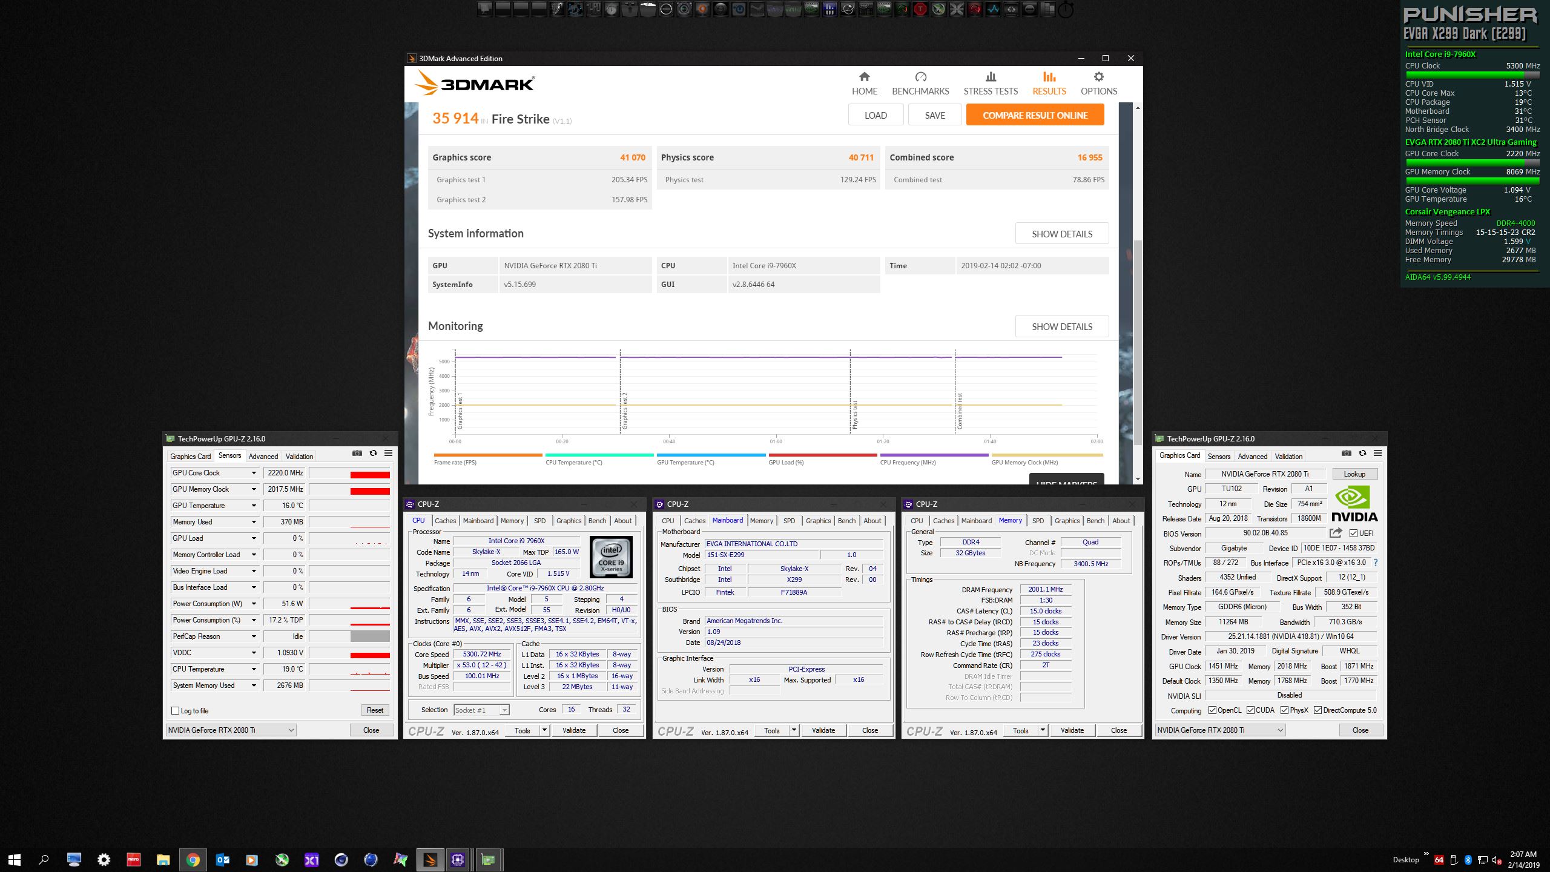Open the Stress Tests icon
Screen dimensions: 1550x872
[991, 77]
